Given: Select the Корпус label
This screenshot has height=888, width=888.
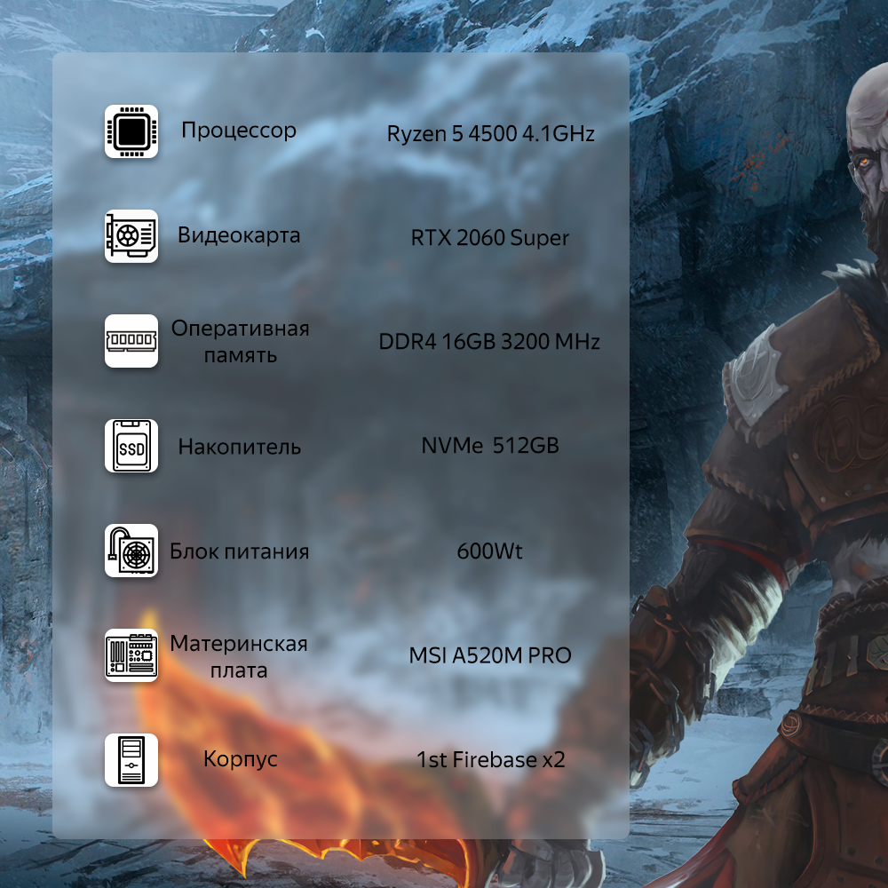Looking at the screenshot, I should coord(240,759).
